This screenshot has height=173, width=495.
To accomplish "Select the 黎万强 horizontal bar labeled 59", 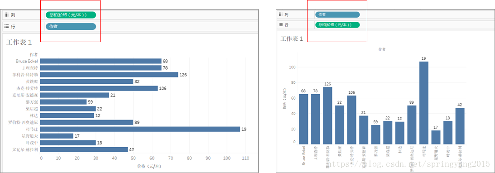I will pyautogui.click(x=63, y=102).
